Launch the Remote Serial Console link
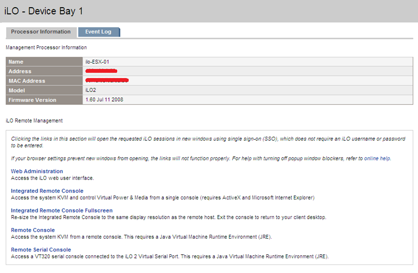The height and width of the screenshot is (273, 418). [x=41, y=250]
